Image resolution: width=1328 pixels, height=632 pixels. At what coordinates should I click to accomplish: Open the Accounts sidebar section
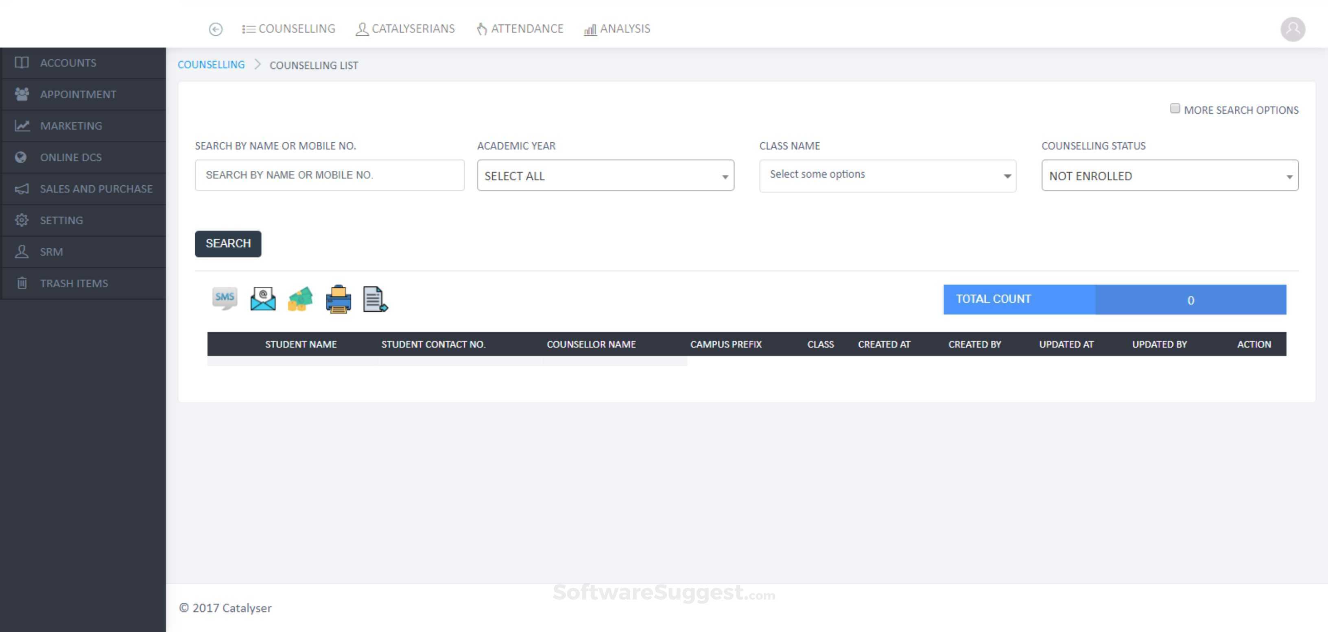point(68,63)
